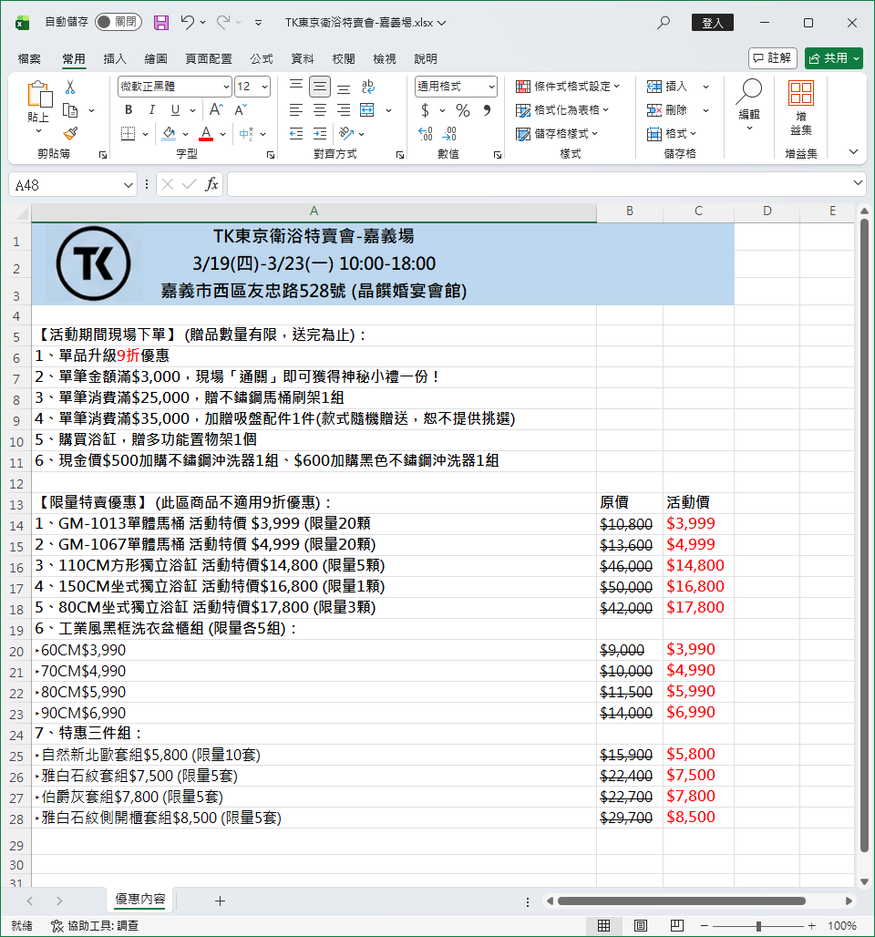Open the 檔案 File tab
The height and width of the screenshot is (937, 875).
coord(29,58)
